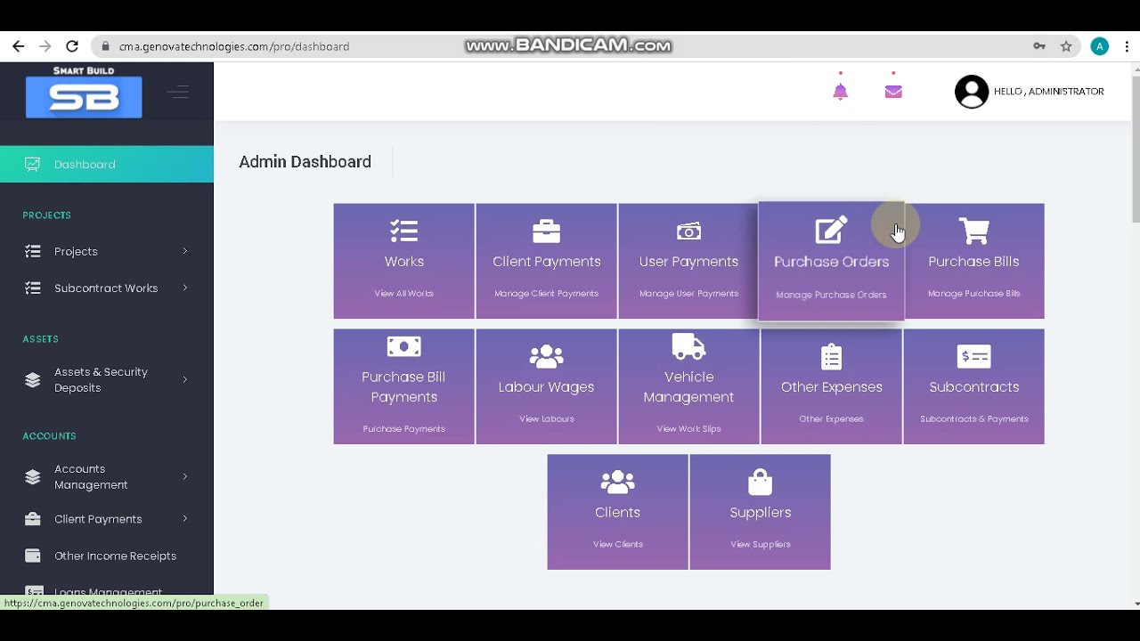The image size is (1140, 641).
Task: Open Assets & Security Deposits sidebar item
Action: point(107,380)
